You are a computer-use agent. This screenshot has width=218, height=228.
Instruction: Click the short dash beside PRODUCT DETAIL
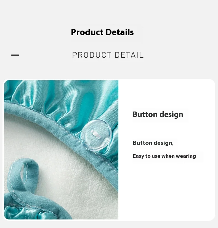pos(15,55)
